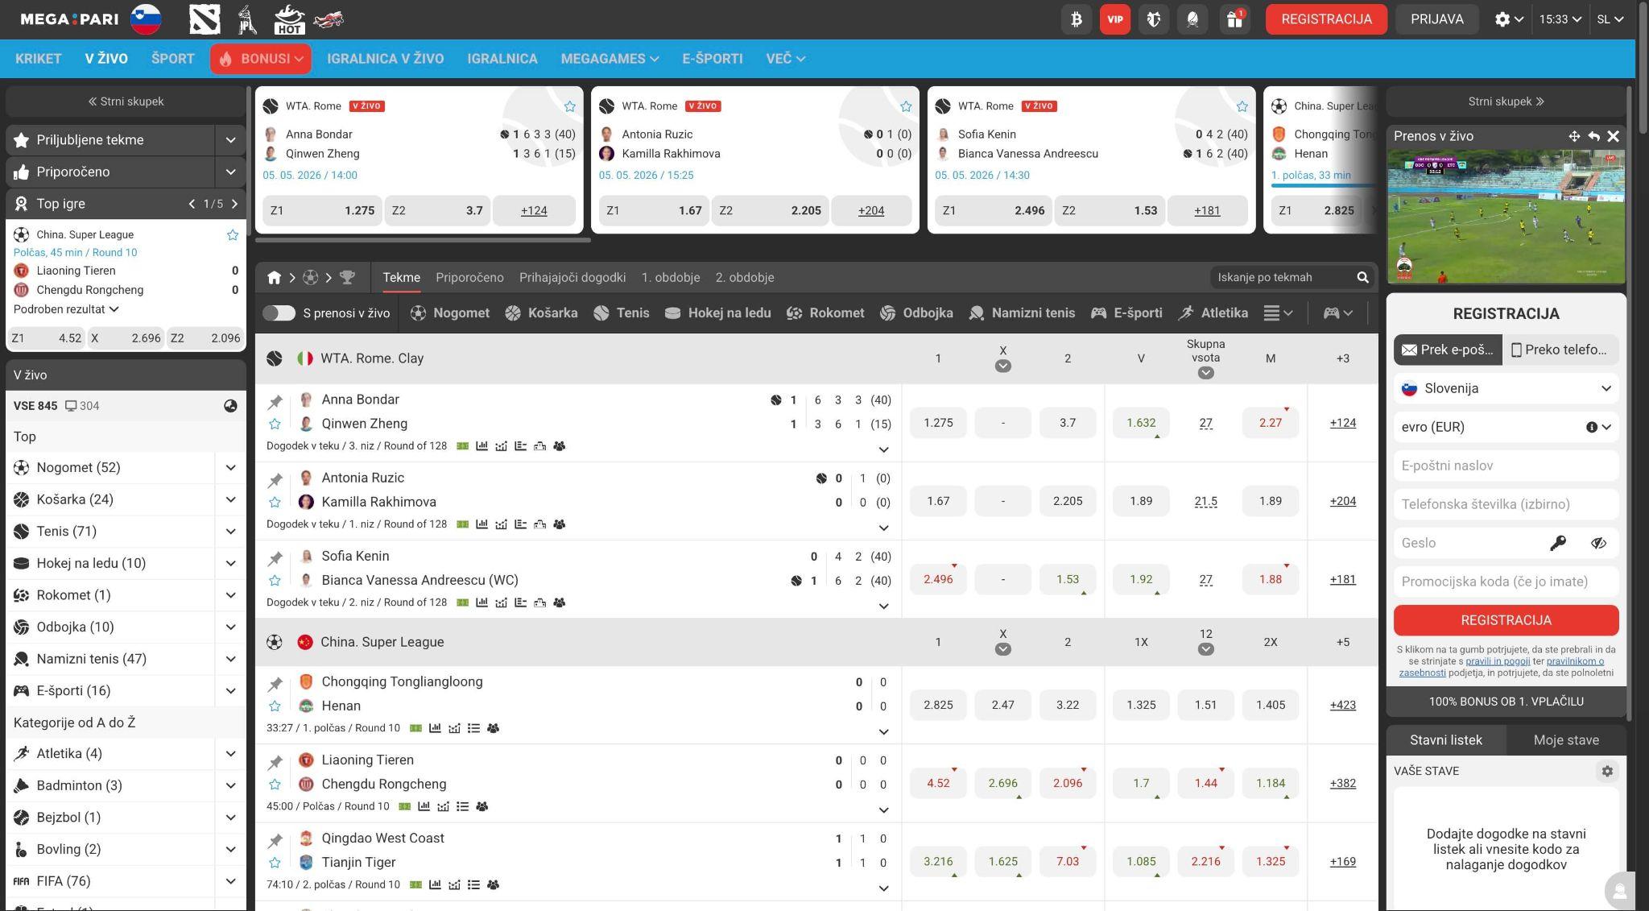Pin the Liaoning Tieren match
The width and height of the screenshot is (1649, 911).
(275, 761)
